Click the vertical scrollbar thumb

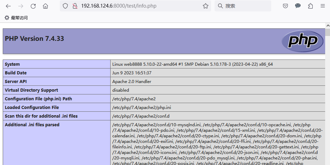click(328, 33)
